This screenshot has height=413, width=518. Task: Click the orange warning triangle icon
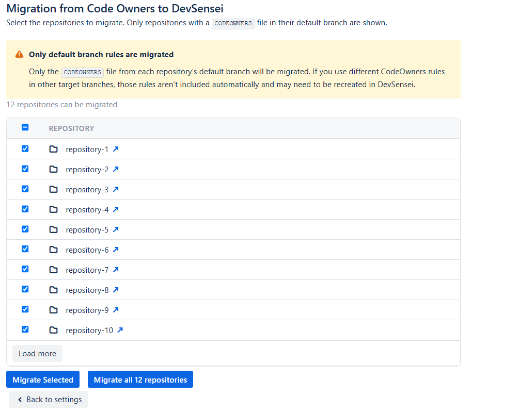coord(20,55)
